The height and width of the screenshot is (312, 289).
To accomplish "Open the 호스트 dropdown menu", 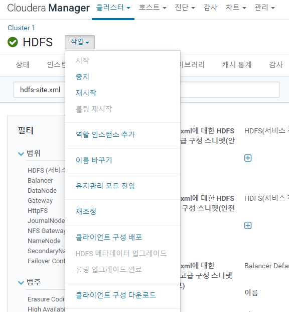I will click(x=153, y=8).
